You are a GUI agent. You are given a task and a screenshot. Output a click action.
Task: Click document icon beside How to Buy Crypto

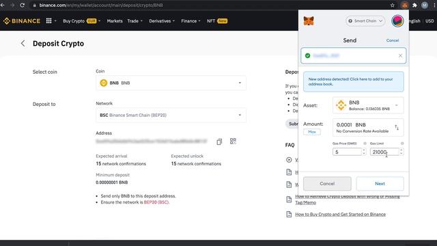[x=289, y=214]
